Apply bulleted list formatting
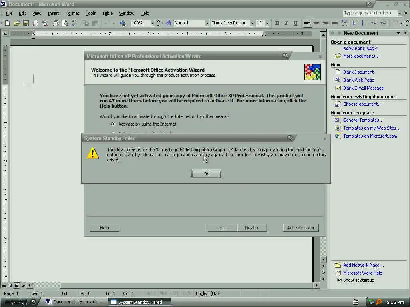Screen dimensions: 410x307 click(x=365, y=23)
